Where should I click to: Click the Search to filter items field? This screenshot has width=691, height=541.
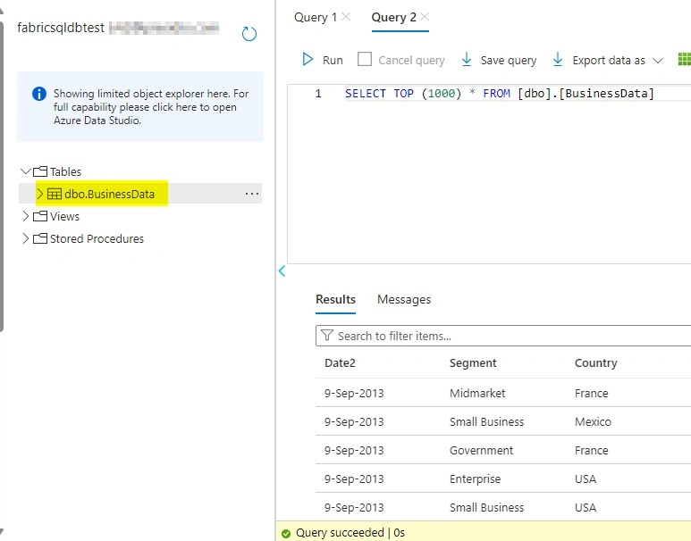point(503,336)
